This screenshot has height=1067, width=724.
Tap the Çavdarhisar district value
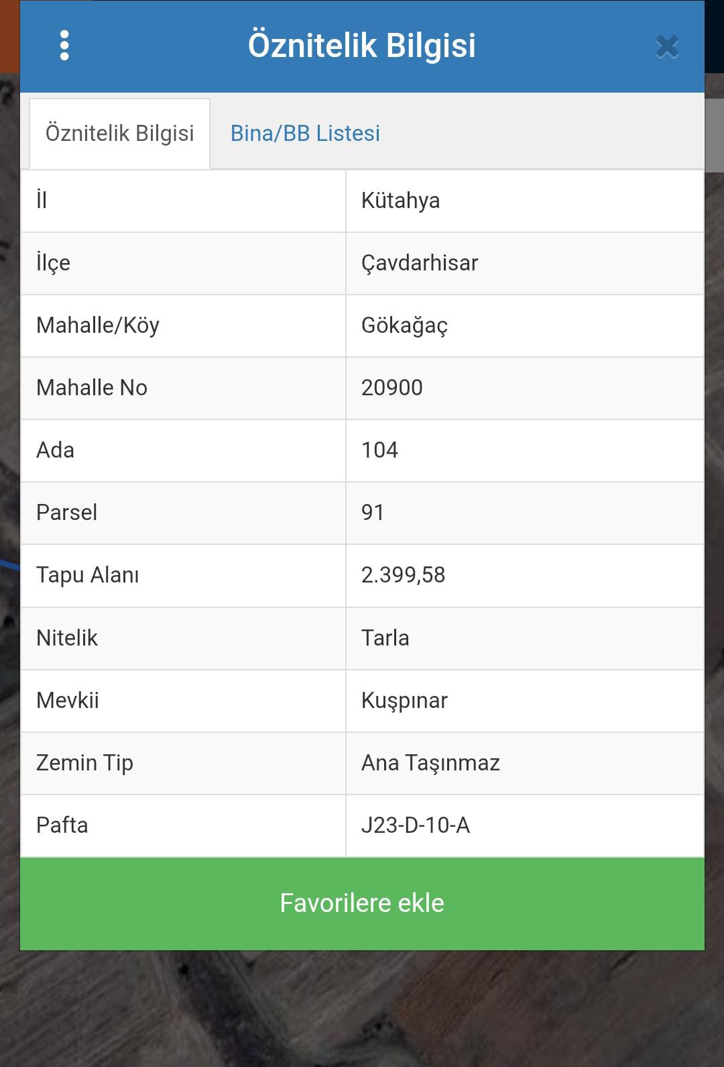420,263
